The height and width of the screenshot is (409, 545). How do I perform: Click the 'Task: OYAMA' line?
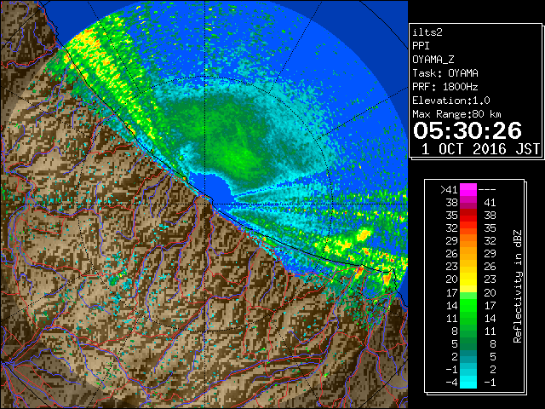pyautogui.click(x=445, y=73)
